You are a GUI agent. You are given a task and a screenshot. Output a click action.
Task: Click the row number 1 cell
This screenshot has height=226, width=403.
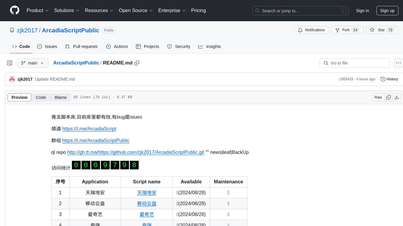pyautogui.click(x=60, y=193)
